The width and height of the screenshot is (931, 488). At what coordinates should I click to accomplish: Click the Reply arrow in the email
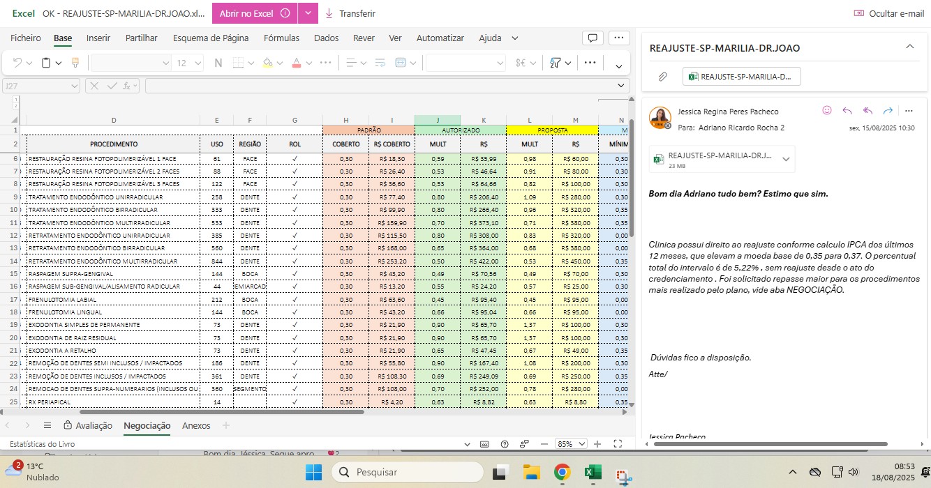(847, 111)
